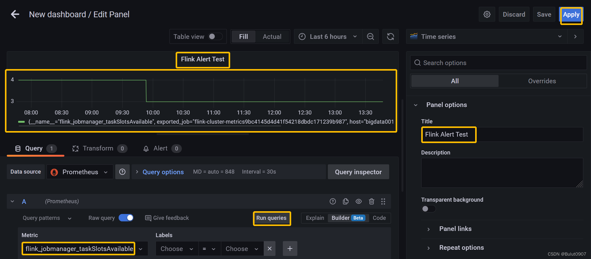Switch to the Alert tab
This screenshot has width=591, height=259.
[162, 148]
